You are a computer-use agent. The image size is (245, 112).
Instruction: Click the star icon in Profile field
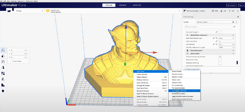[x=233, y=22]
